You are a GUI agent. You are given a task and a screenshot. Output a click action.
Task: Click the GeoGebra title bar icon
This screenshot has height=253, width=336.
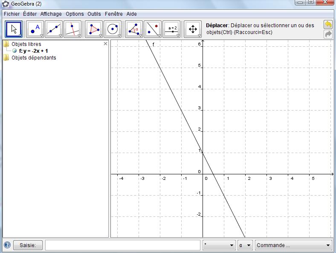tap(6, 4)
